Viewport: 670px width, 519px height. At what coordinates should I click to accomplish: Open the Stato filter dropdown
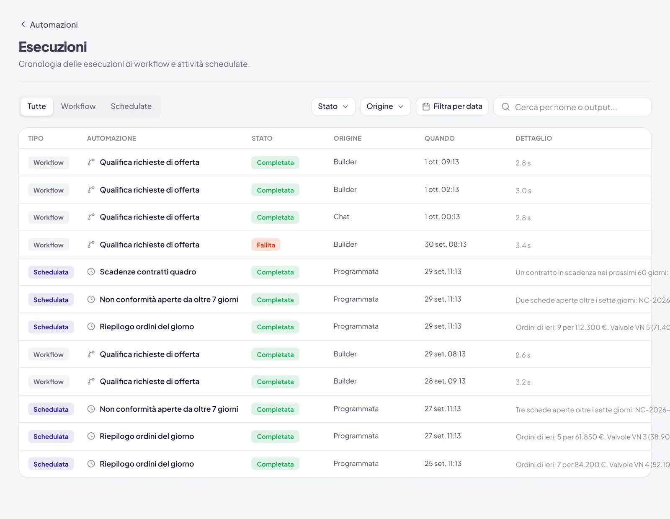click(x=333, y=106)
